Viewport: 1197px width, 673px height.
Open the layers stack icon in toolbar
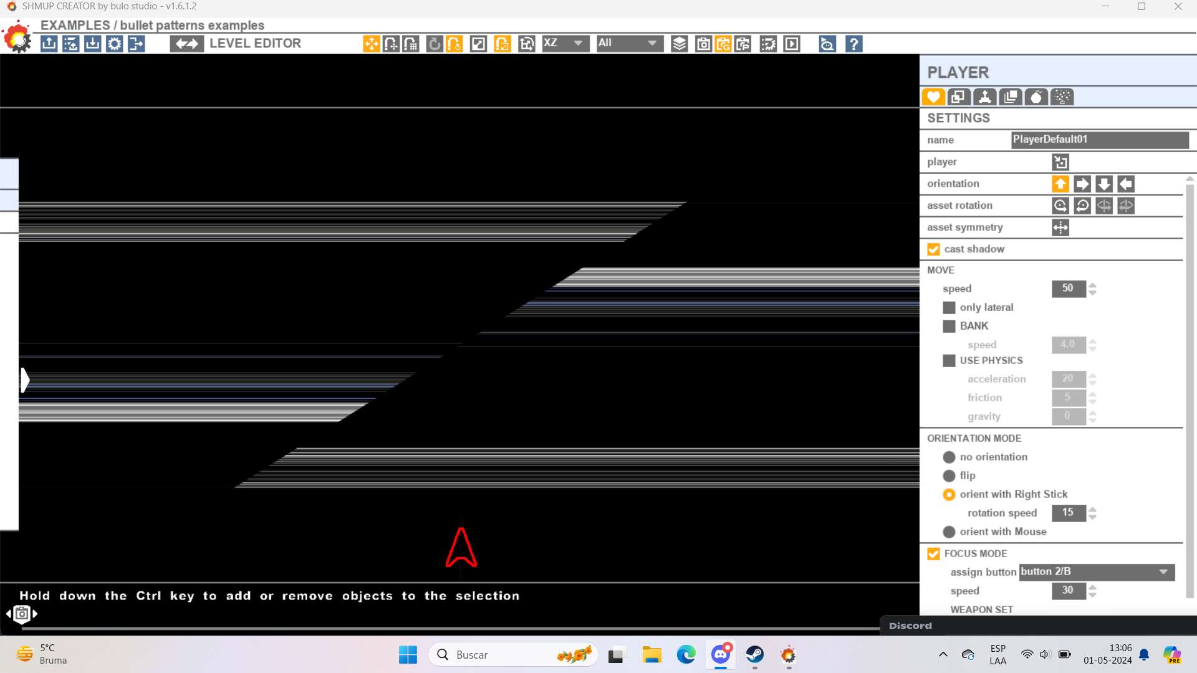click(x=680, y=44)
